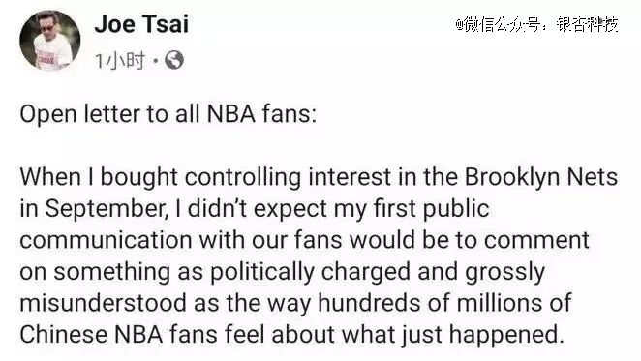This screenshot has width=641, height=361.
Task: Click the 银杏科技 watermark name
Action: (587, 24)
